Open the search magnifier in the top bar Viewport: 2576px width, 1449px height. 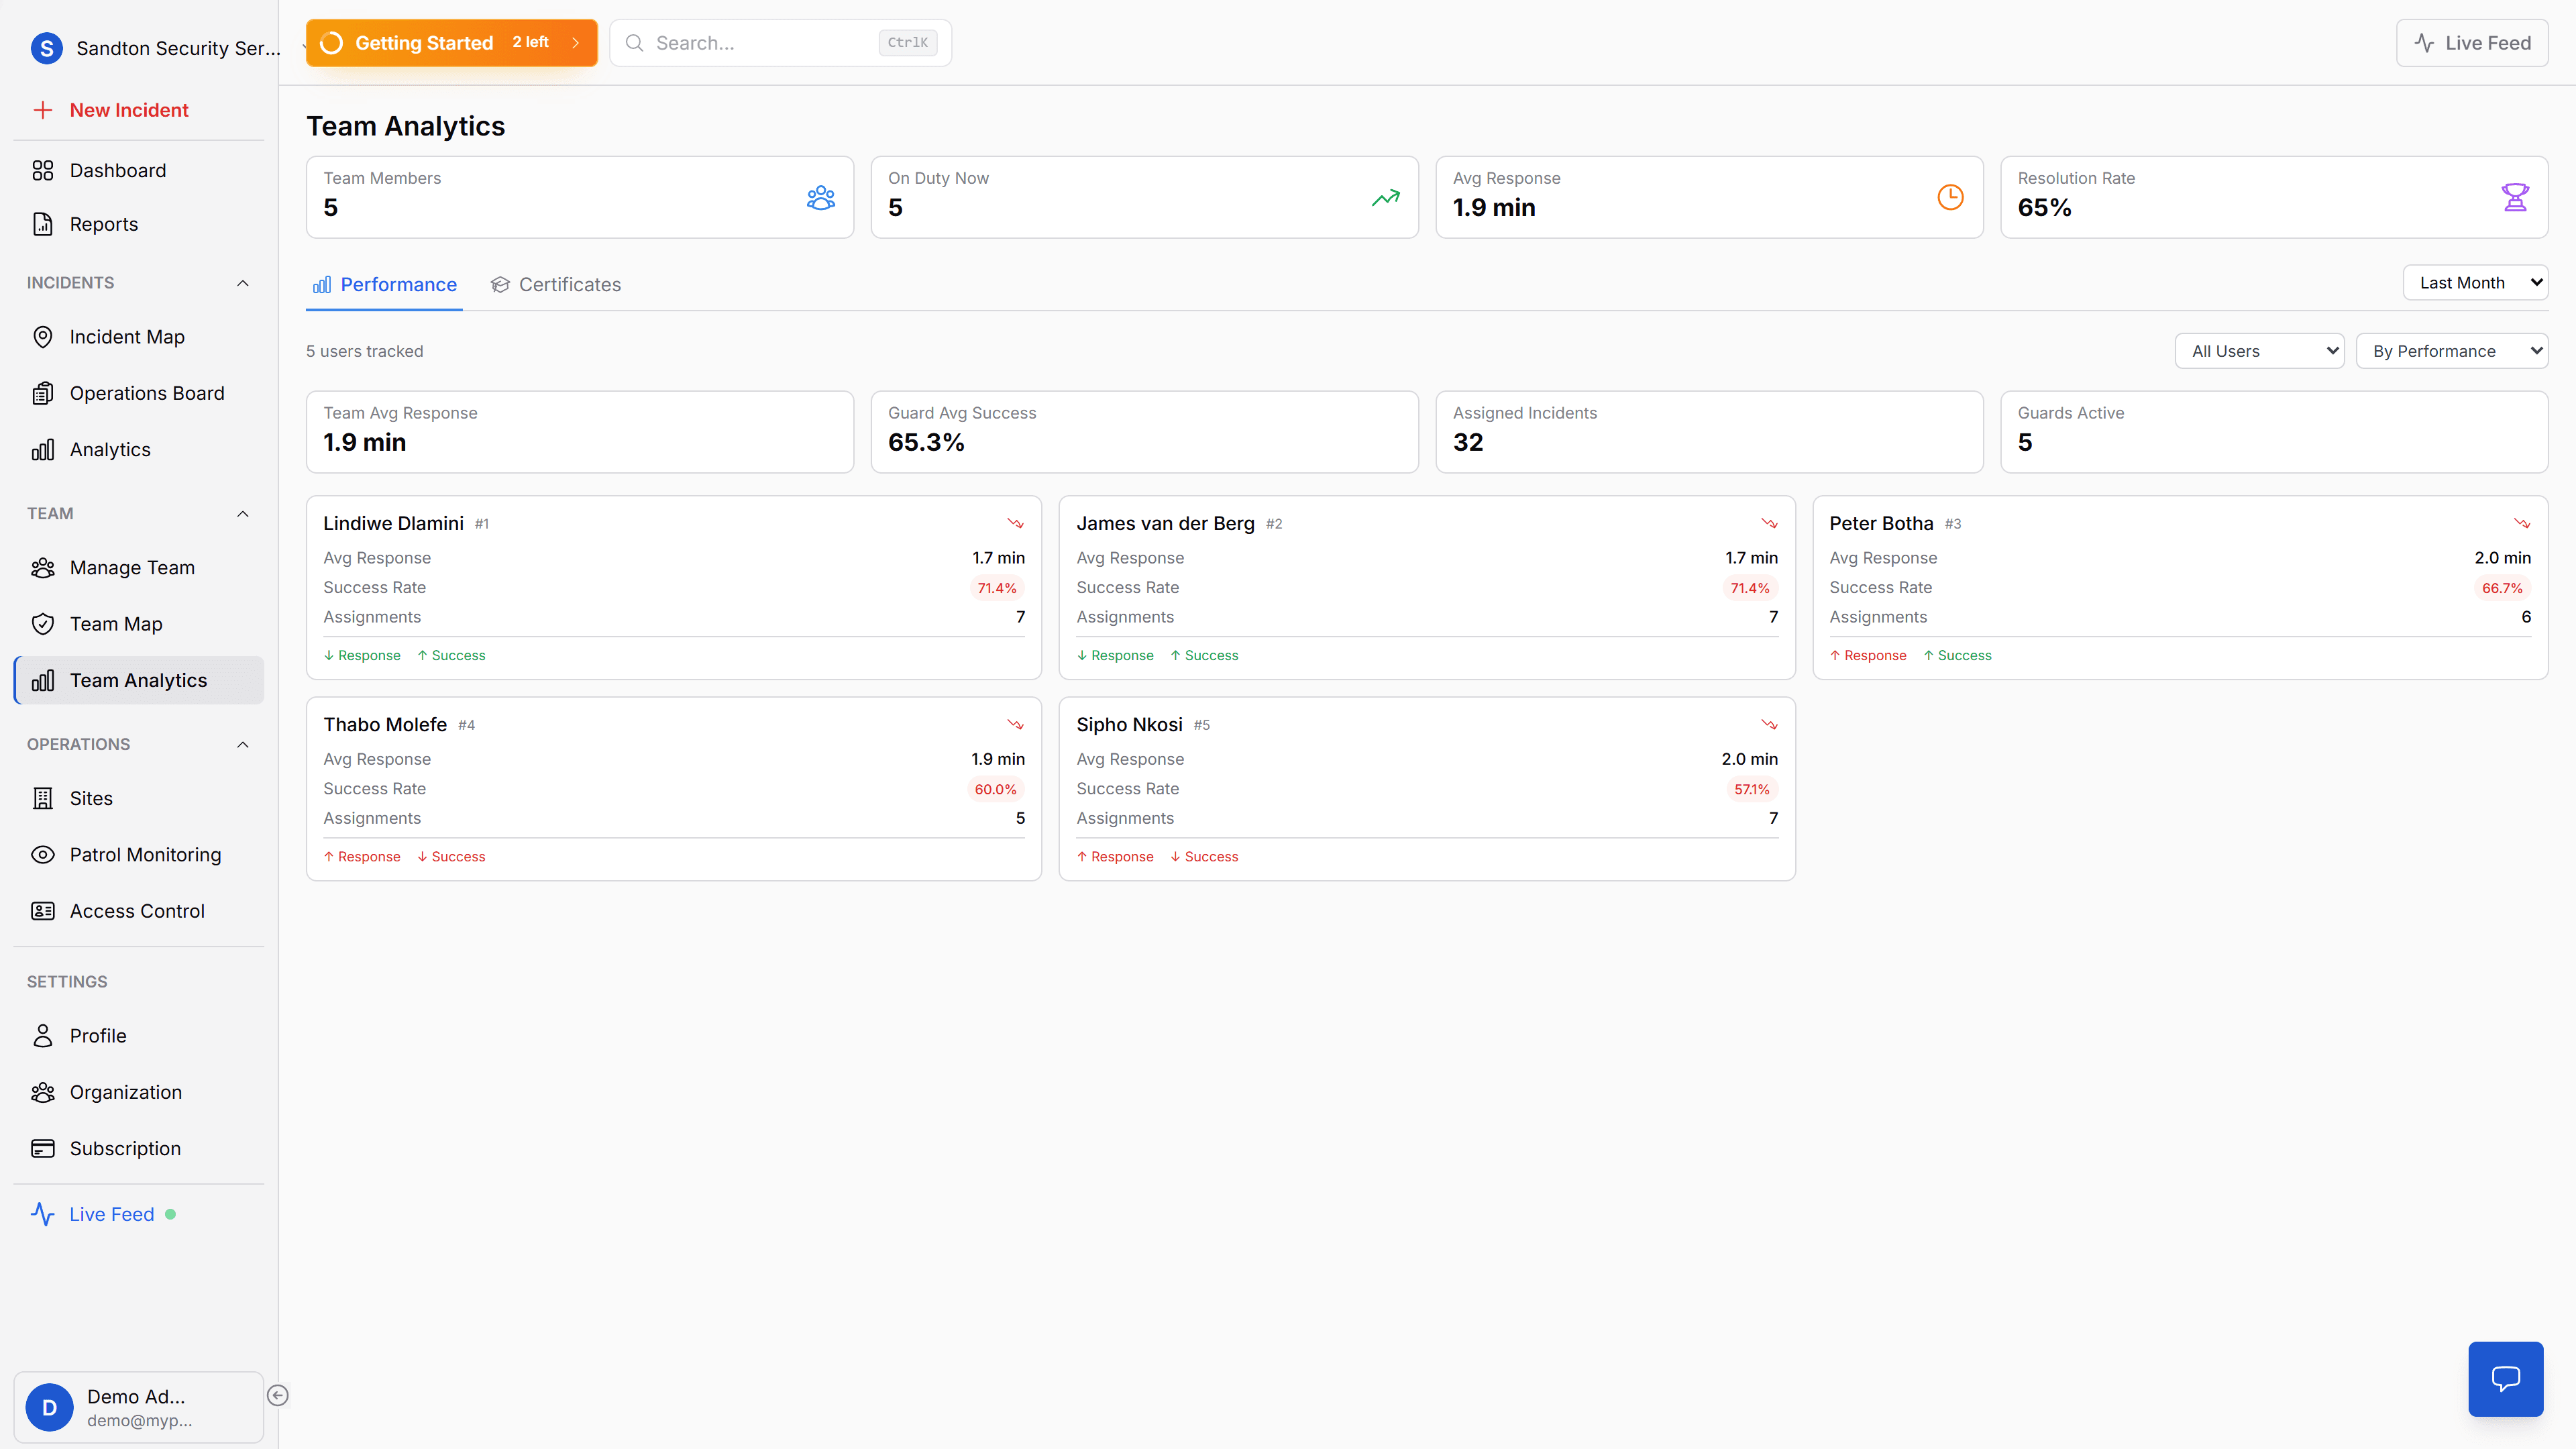(635, 43)
